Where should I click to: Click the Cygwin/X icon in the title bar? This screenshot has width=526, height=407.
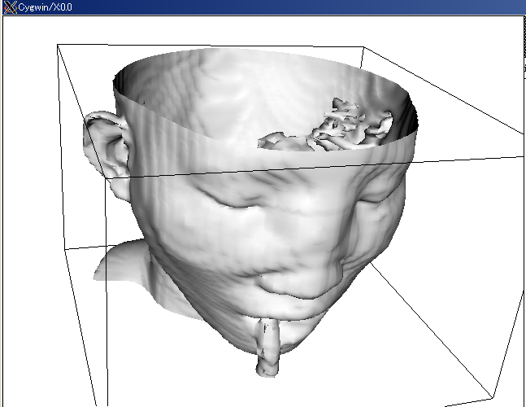point(10,7)
